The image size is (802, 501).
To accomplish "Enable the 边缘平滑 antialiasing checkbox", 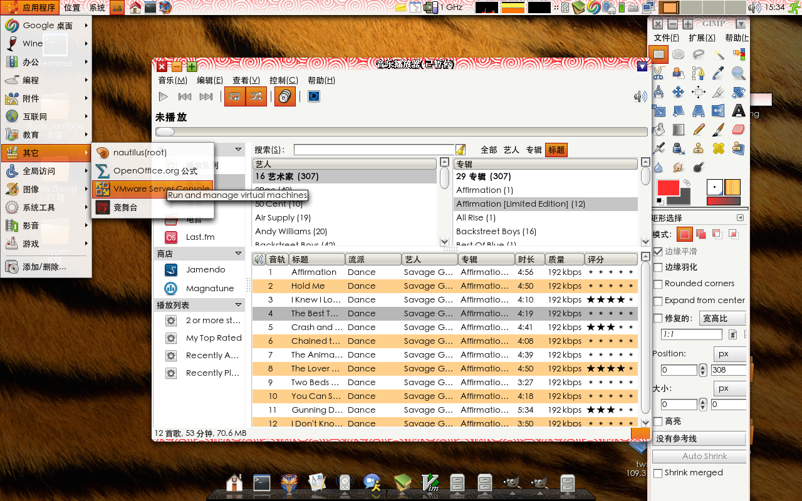I will point(658,251).
